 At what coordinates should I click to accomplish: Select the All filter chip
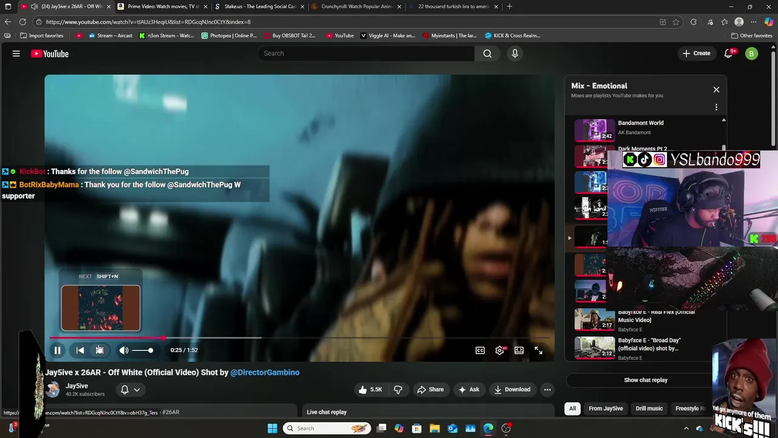tap(572, 409)
